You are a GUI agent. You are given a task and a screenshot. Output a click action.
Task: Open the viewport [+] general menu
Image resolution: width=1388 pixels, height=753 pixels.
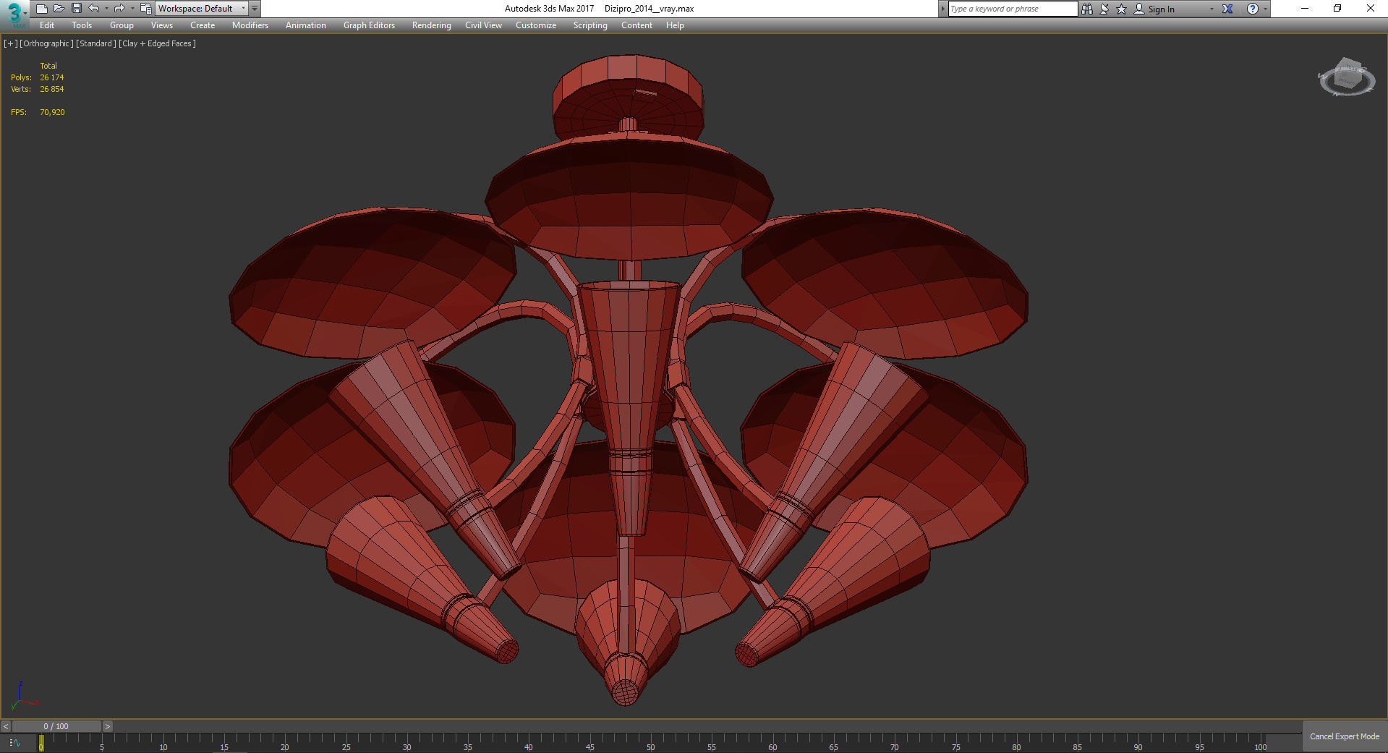(10, 43)
